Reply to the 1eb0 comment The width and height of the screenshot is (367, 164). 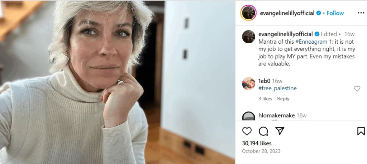click(283, 99)
